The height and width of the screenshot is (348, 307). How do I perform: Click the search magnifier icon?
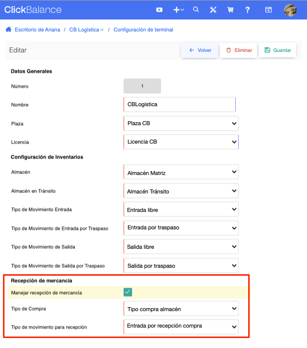coord(196,9)
